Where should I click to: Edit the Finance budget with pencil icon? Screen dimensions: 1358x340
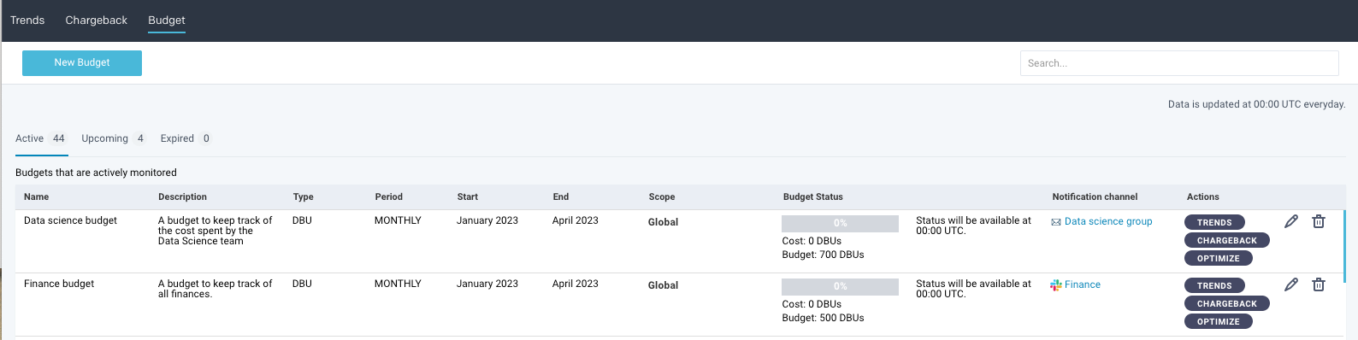[x=1291, y=284]
